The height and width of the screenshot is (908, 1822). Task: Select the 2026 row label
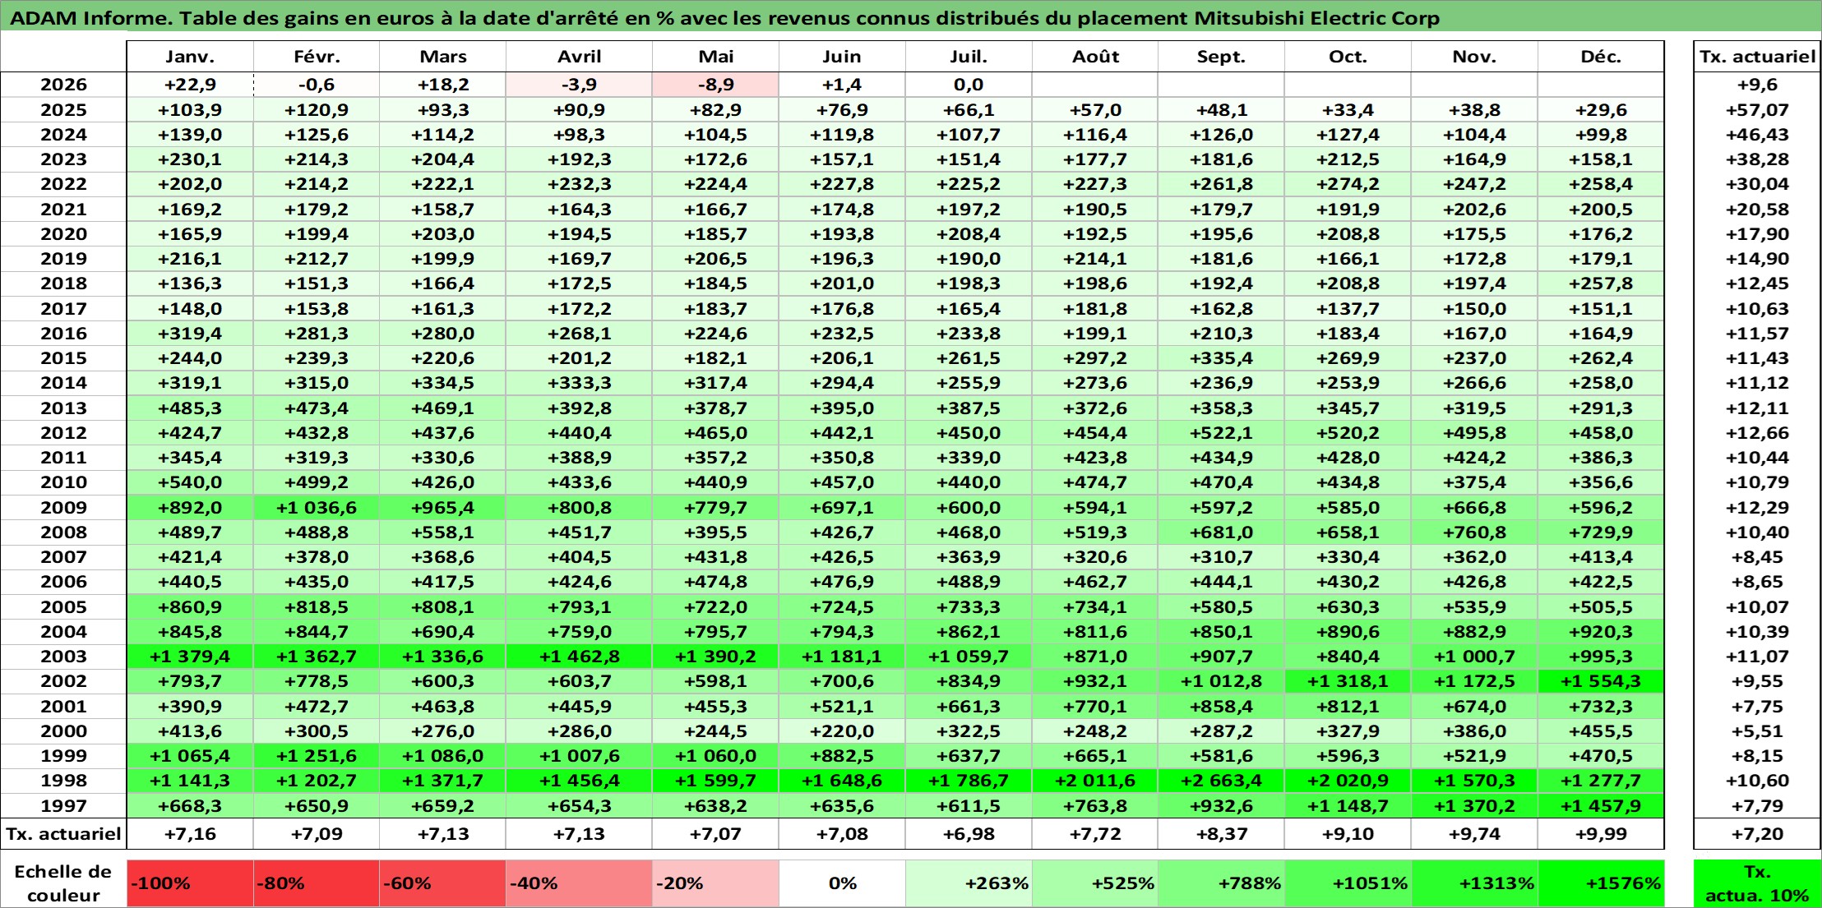63,85
